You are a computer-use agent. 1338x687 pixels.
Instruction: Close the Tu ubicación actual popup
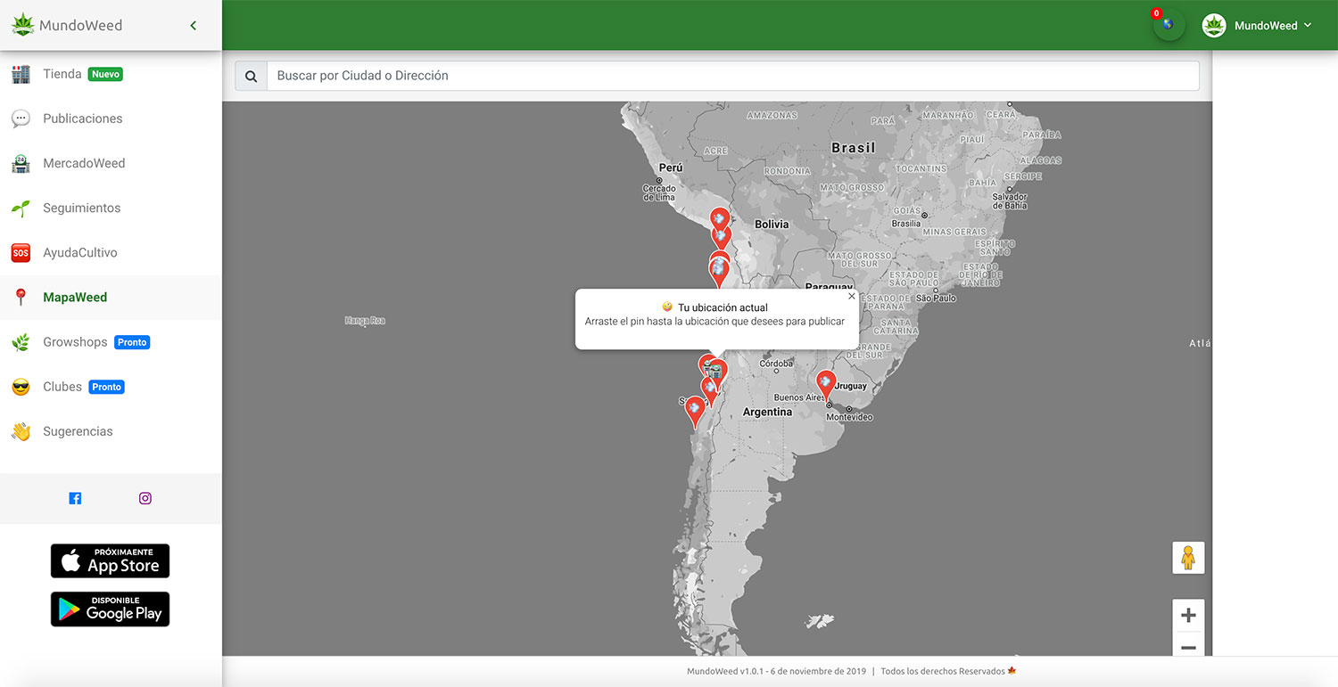click(851, 296)
